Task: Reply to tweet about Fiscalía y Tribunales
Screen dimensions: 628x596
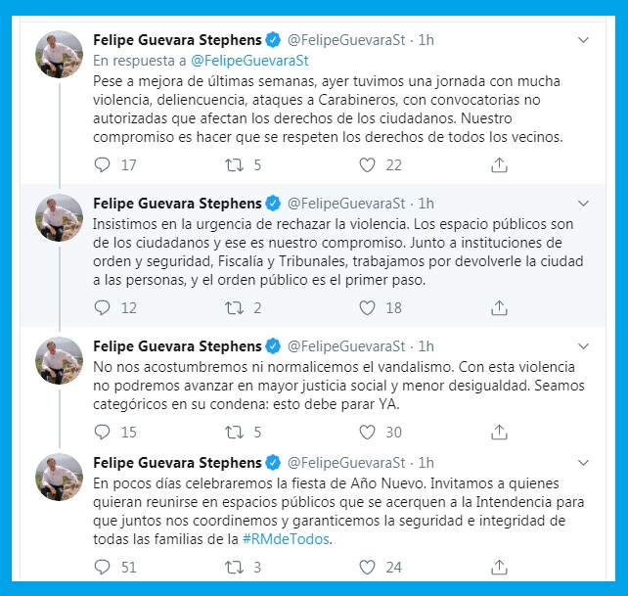Action: pos(103,308)
